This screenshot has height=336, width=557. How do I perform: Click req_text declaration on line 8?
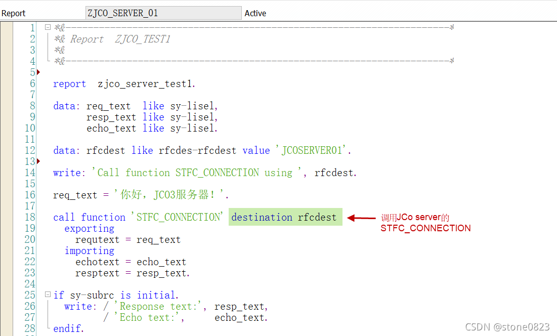click(108, 106)
